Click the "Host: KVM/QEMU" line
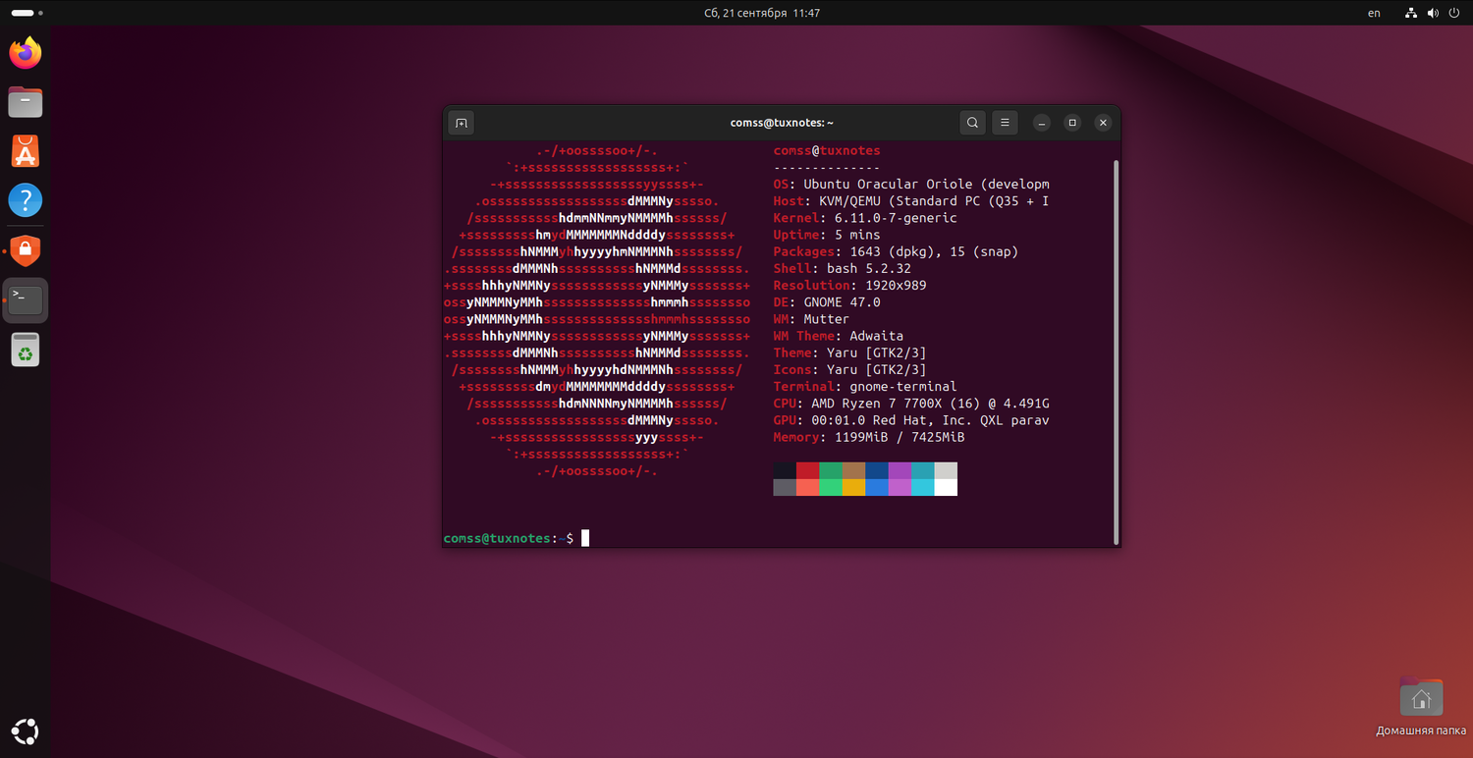1473x758 pixels. click(911, 201)
